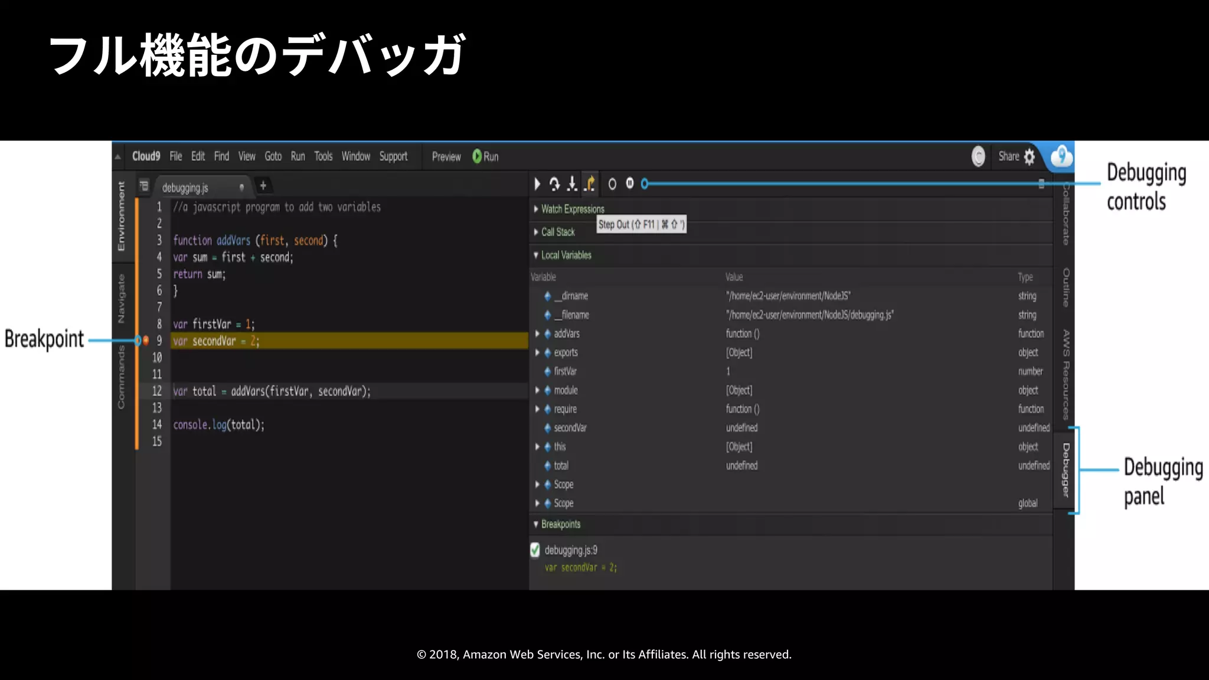Image resolution: width=1209 pixels, height=680 pixels.
Task: Click the Cloud9 cloud icon at top right
Action: [x=1061, y=156]
